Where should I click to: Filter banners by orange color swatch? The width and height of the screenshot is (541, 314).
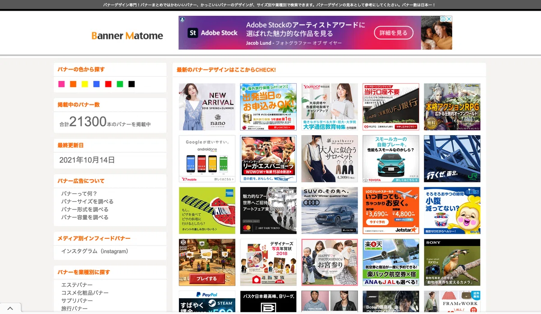click(73, 84)
